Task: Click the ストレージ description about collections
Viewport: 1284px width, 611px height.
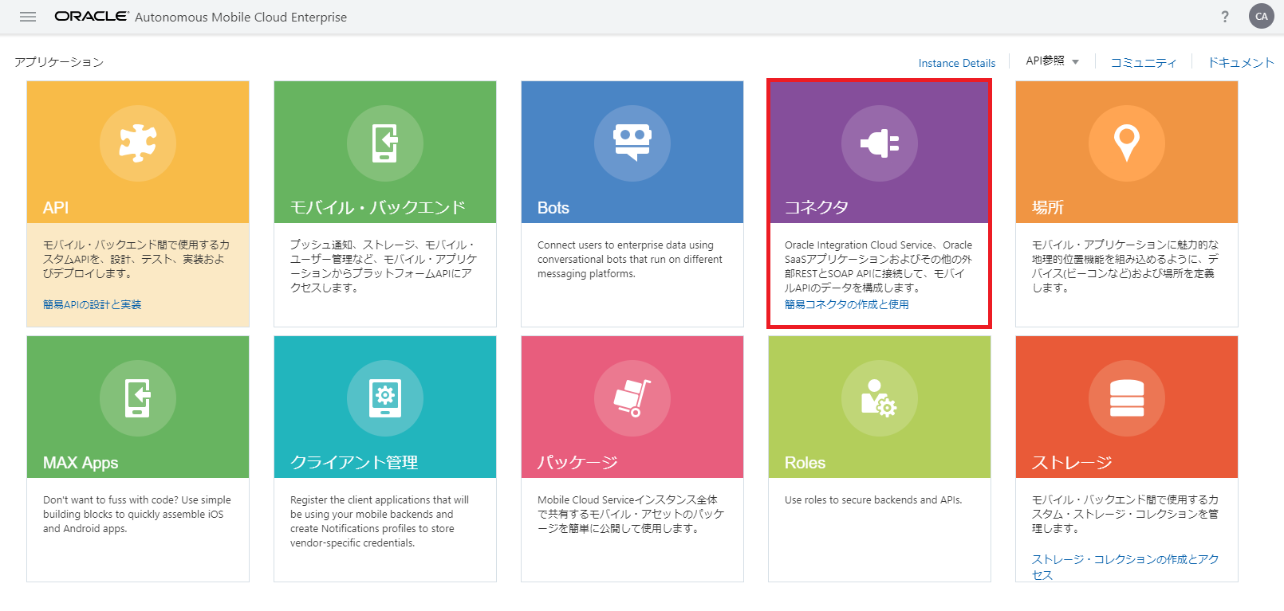Action: 1125,514
